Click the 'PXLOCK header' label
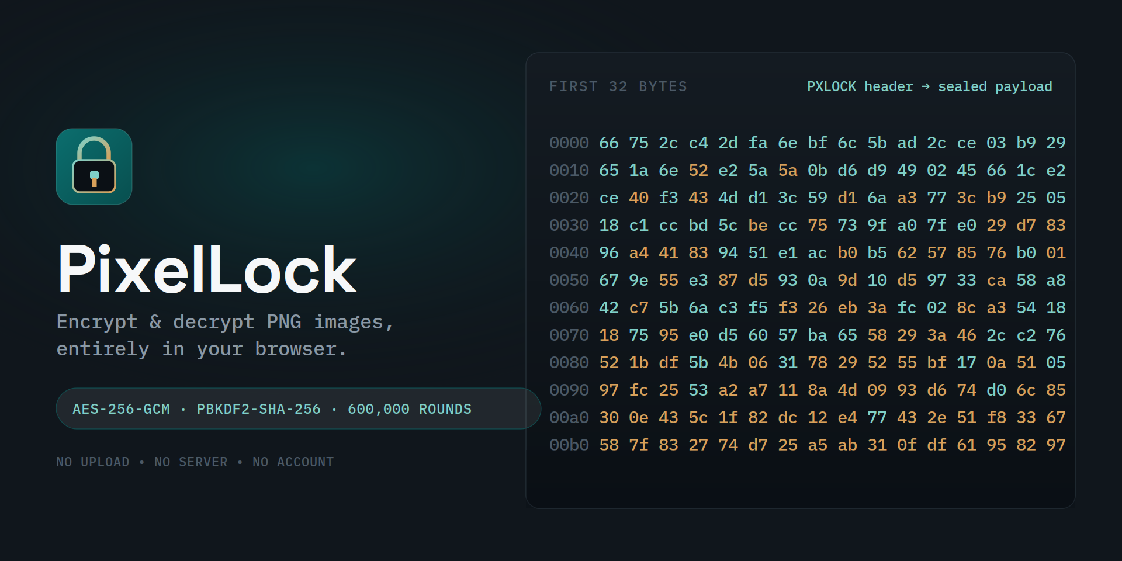Screen dimensions: 1122x561 pyautogui.click(x=860, y=87)
